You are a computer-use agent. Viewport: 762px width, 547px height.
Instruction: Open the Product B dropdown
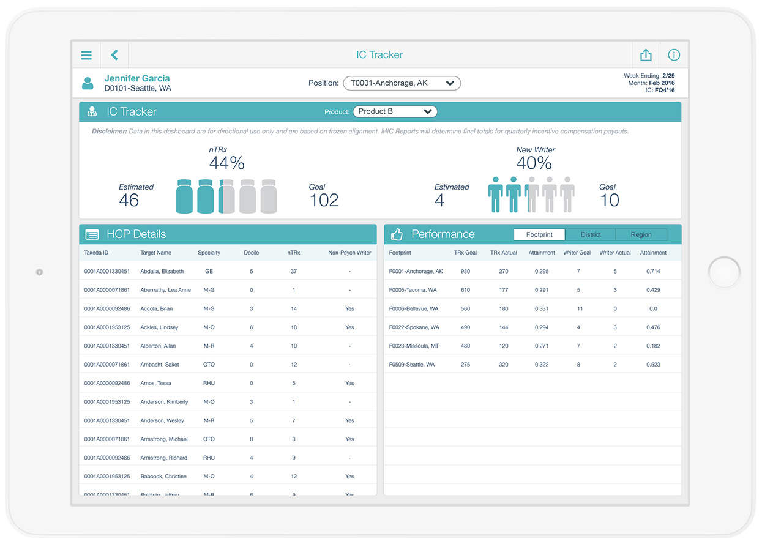395,111
